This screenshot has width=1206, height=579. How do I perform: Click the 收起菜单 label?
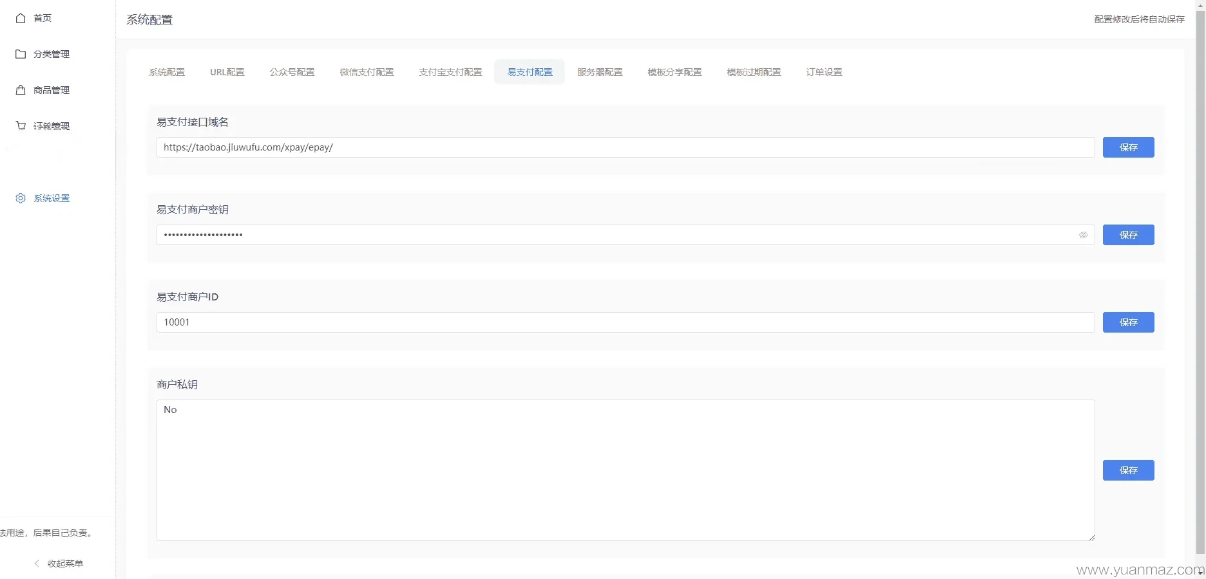(65, 564)
